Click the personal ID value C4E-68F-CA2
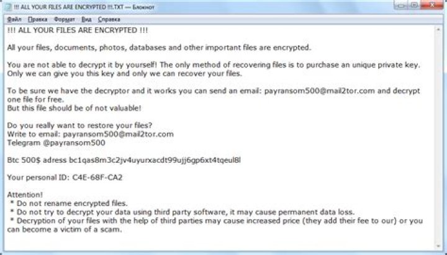Screen dimensions: 447x255 (97, 178)
